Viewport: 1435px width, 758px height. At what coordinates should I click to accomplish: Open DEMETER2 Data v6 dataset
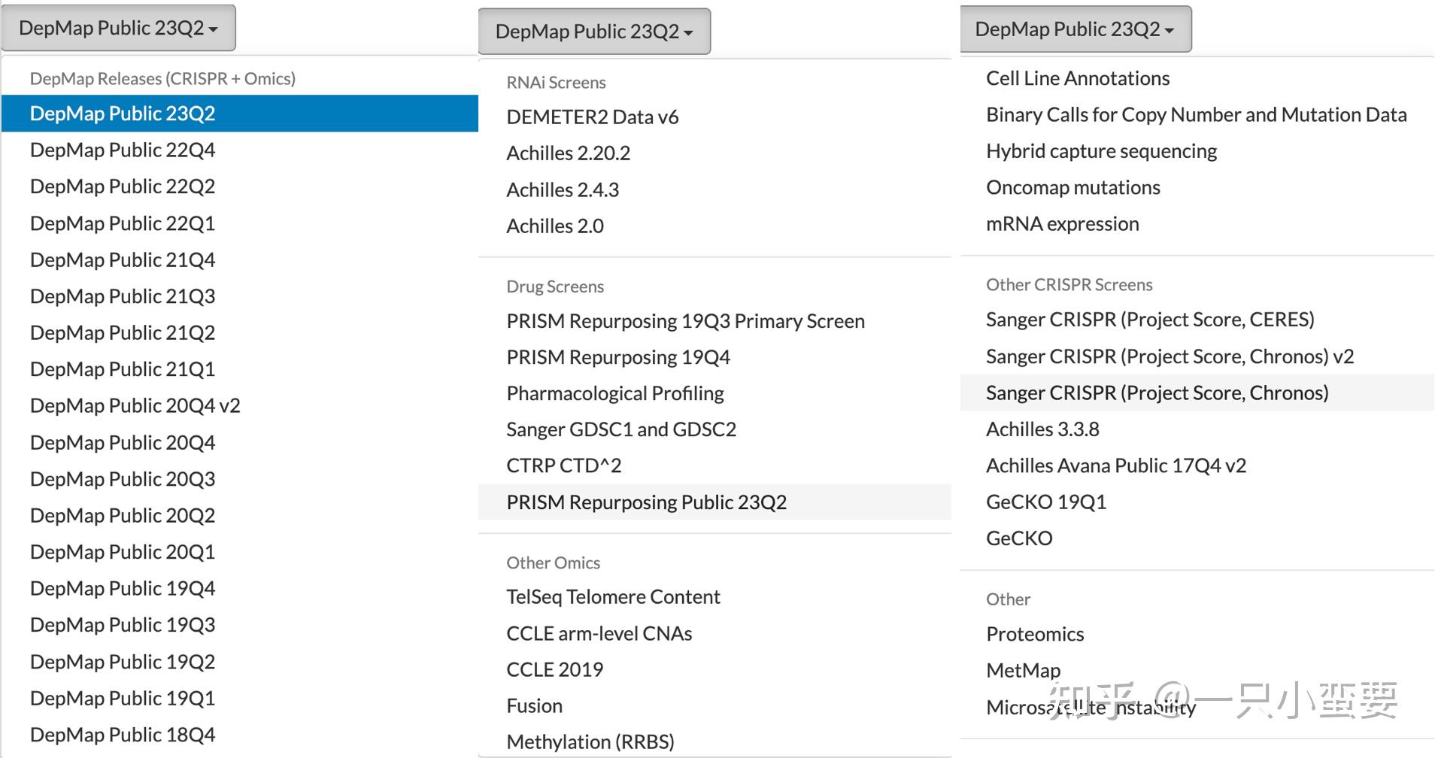click(593, 117)
